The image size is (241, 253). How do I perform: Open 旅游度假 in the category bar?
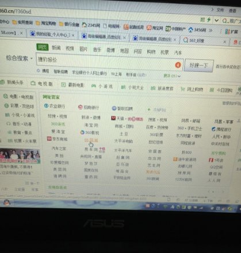coord(162,89)
